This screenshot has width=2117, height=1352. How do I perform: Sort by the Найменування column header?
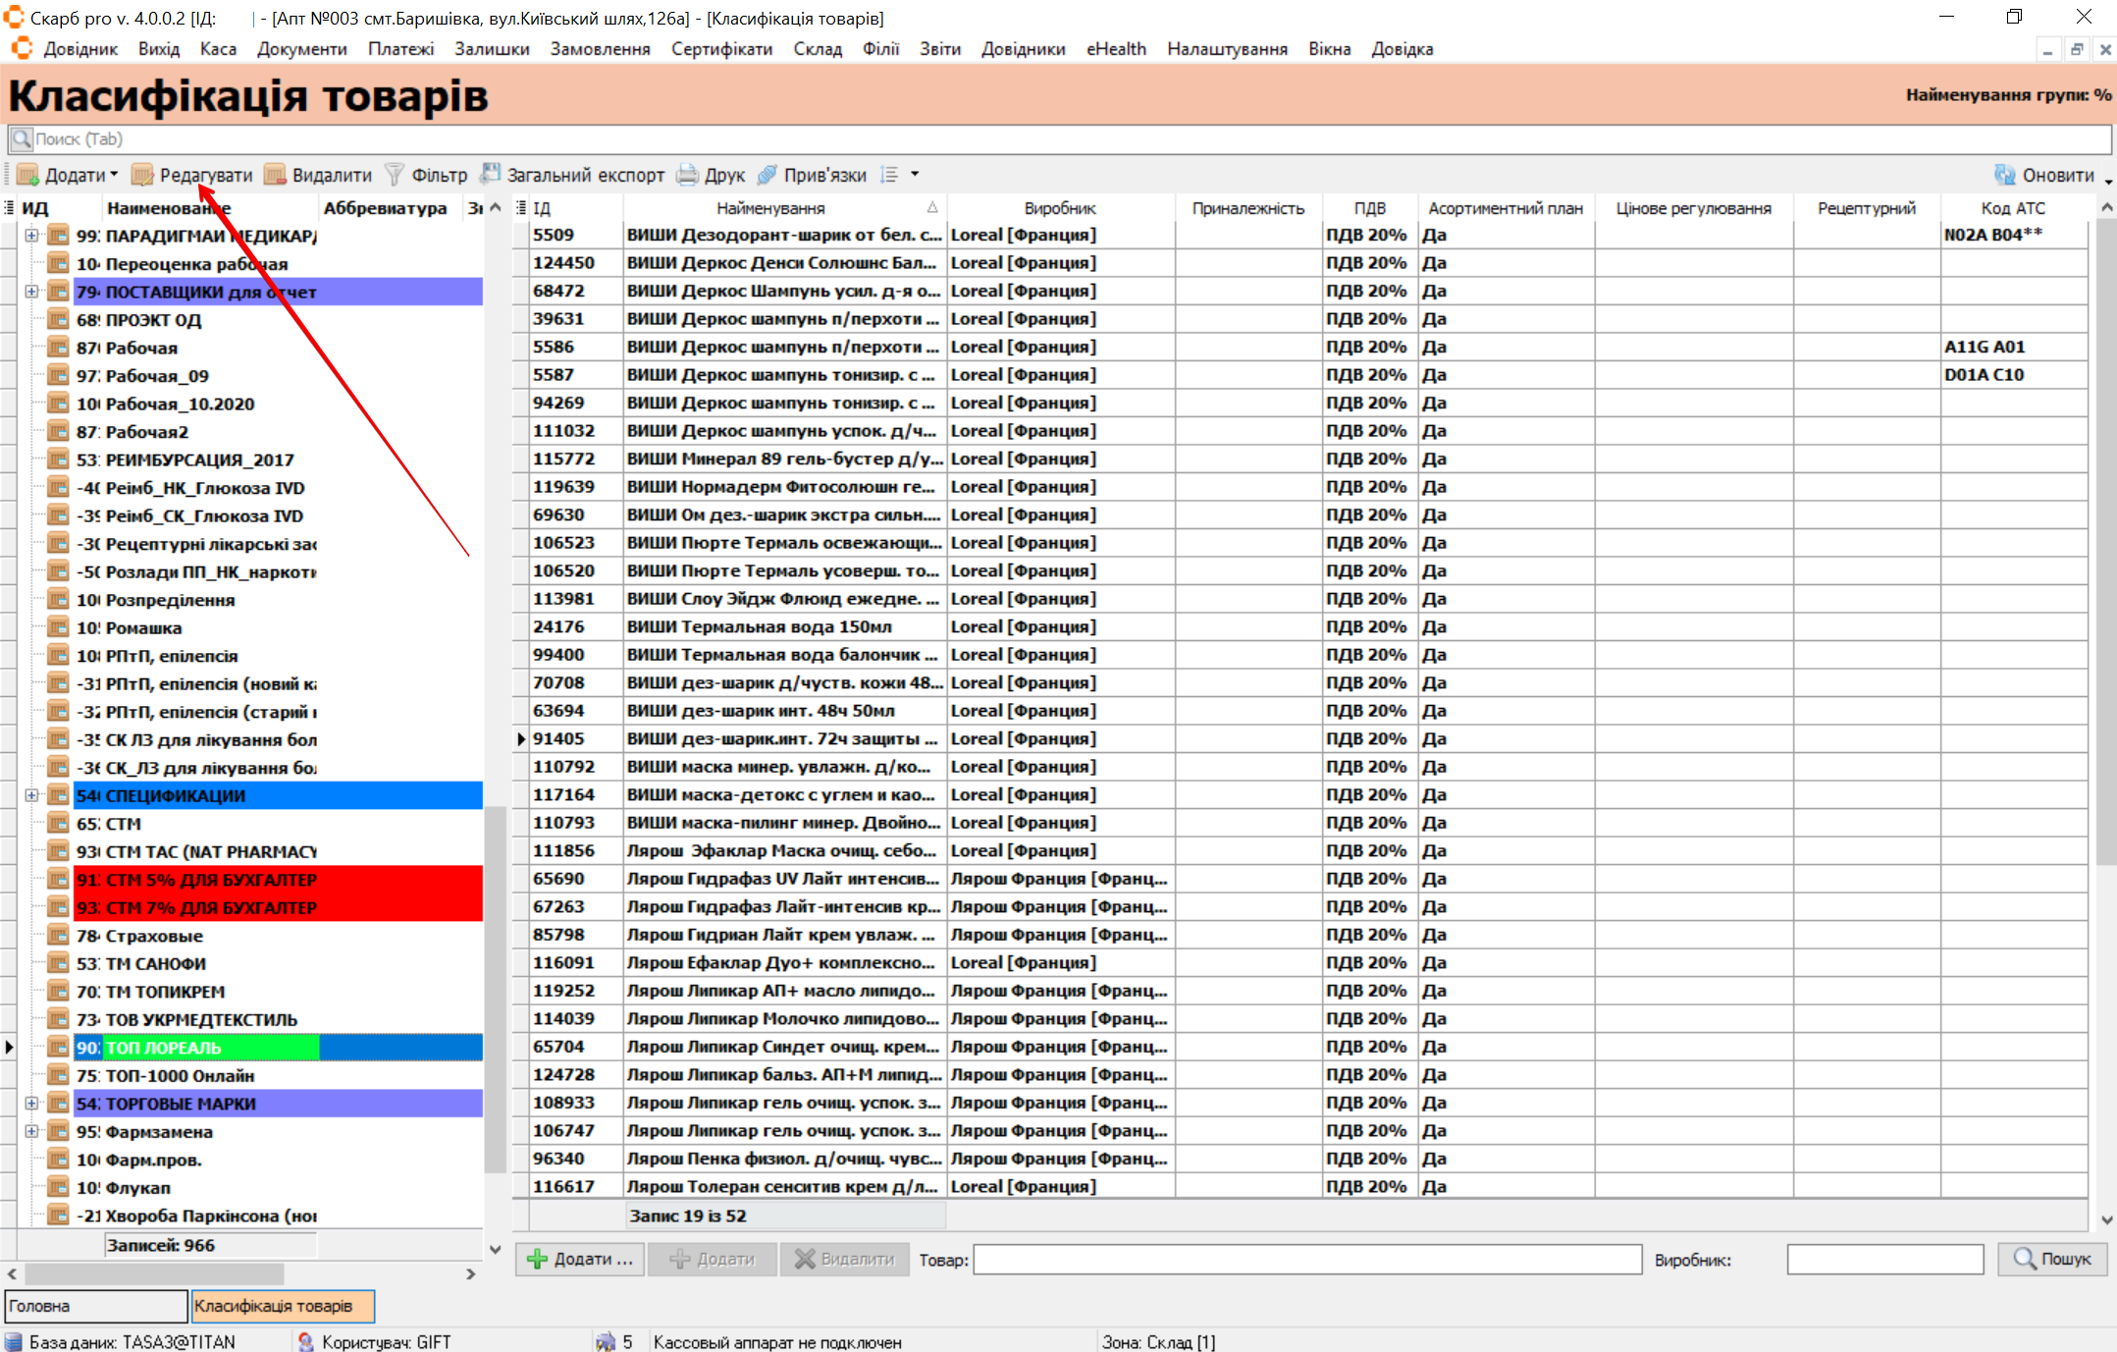pyautogui.click(x=770, y=208)
